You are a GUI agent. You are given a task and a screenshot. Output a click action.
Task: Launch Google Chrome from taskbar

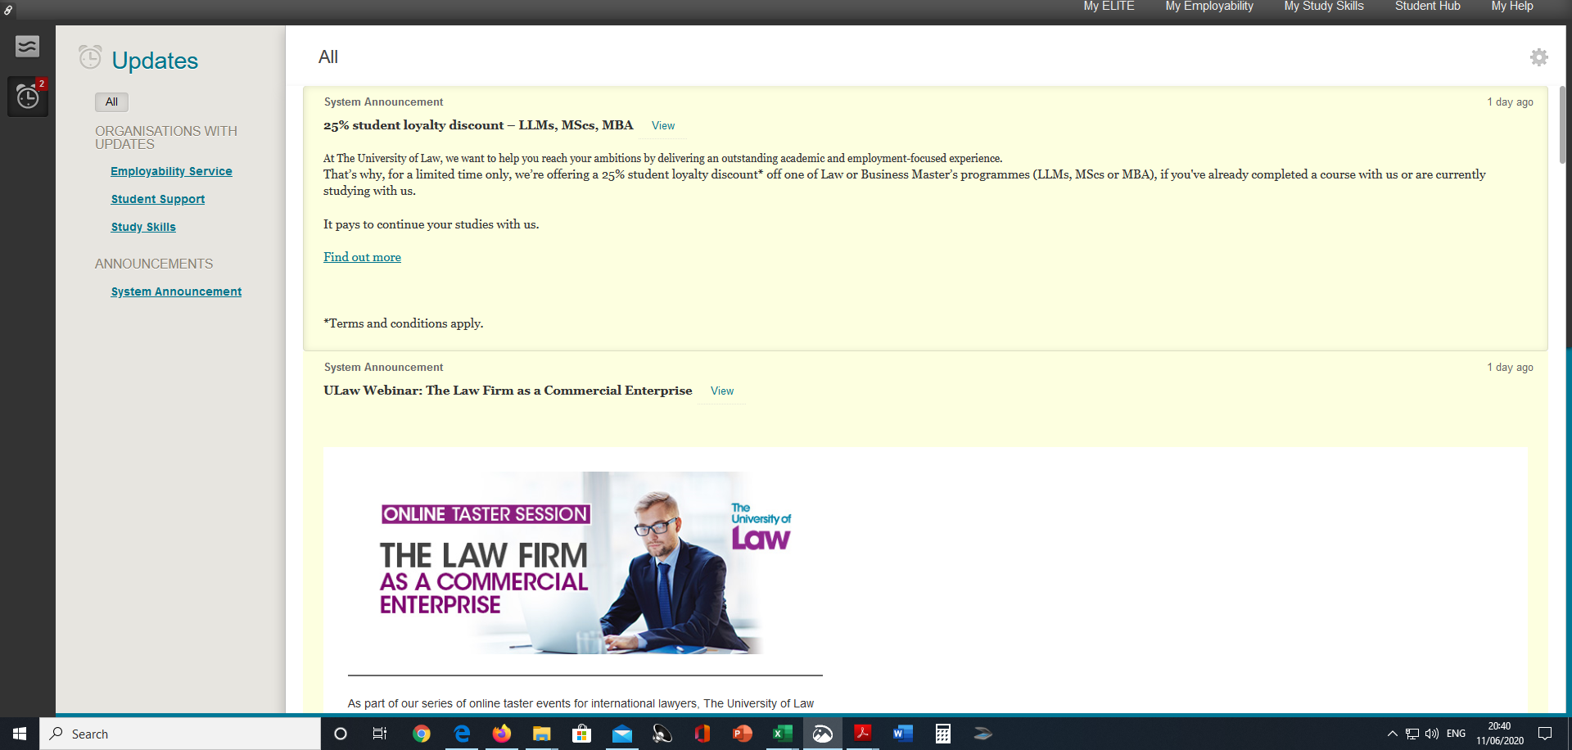coord(422,734)
